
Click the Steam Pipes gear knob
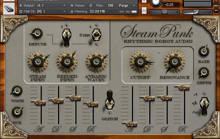tap(37, 61)
